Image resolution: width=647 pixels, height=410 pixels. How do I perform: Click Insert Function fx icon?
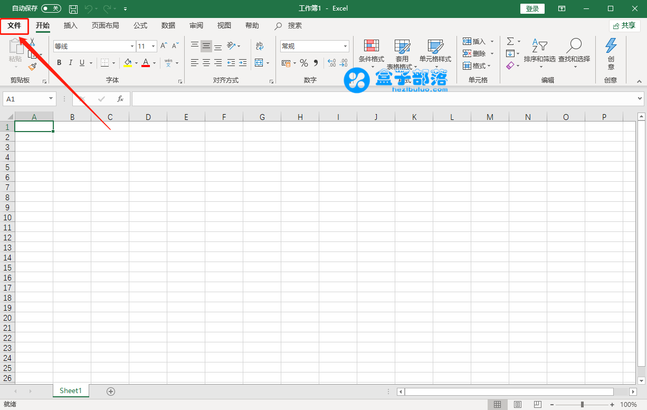[120, 99]
